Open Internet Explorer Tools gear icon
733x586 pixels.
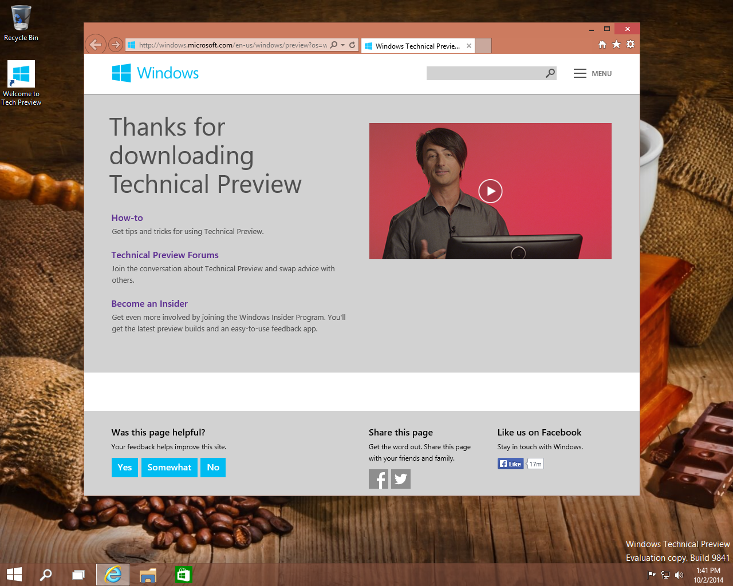(x=630, y=44)
